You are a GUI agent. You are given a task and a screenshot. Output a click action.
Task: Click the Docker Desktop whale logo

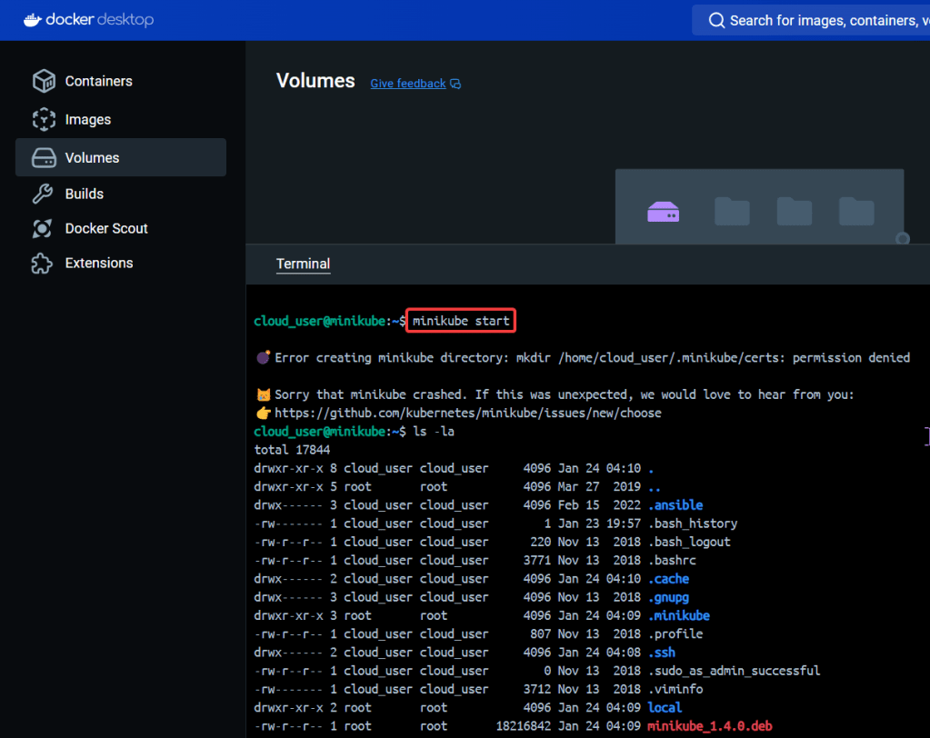(35, 19)
